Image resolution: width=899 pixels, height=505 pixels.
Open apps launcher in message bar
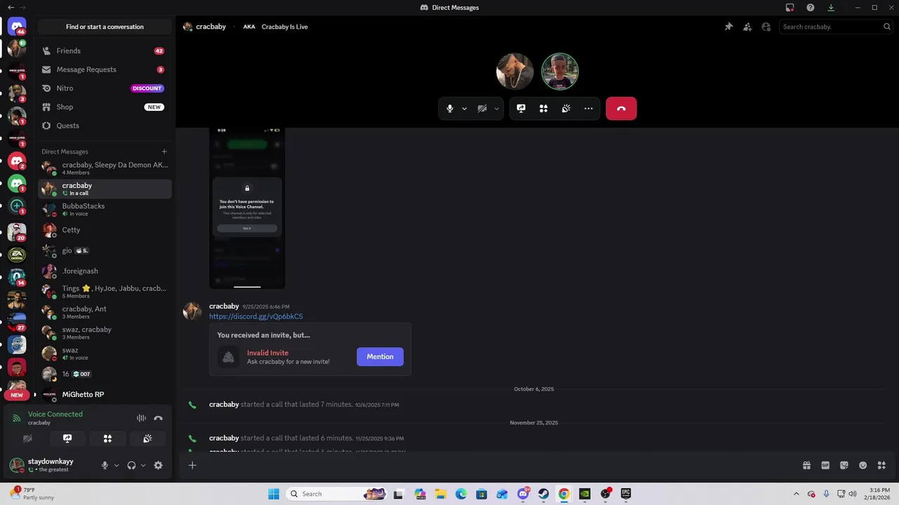click(x=882, y=465)
